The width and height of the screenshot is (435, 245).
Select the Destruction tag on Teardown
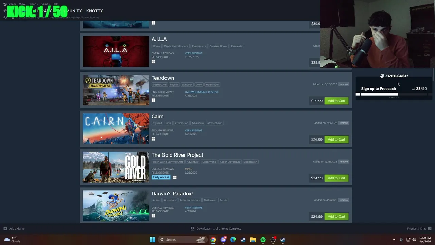159,84
